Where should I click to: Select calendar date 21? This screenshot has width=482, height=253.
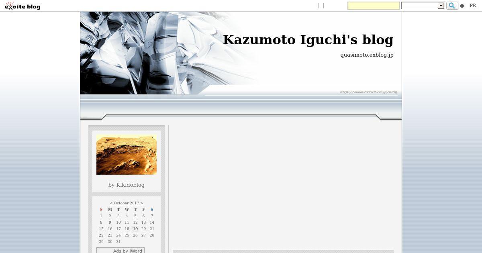pos(152,229)
